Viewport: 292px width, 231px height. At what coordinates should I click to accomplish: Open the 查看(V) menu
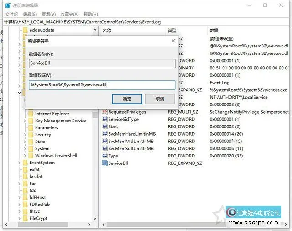coord(49,14)
